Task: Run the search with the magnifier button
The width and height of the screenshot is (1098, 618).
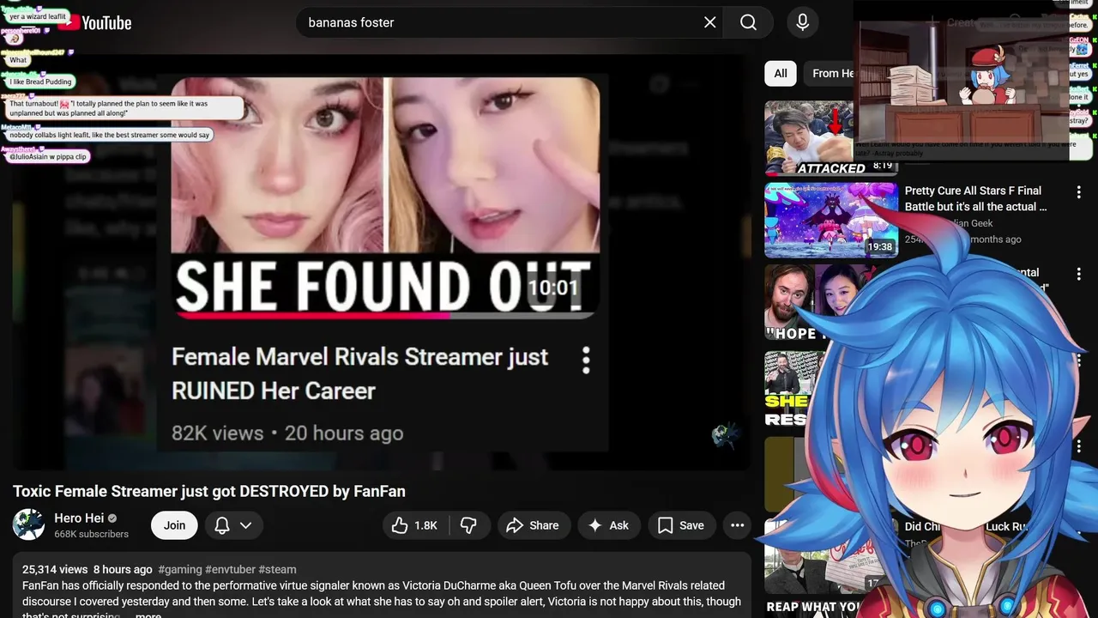Action: (x=748, y=22)
